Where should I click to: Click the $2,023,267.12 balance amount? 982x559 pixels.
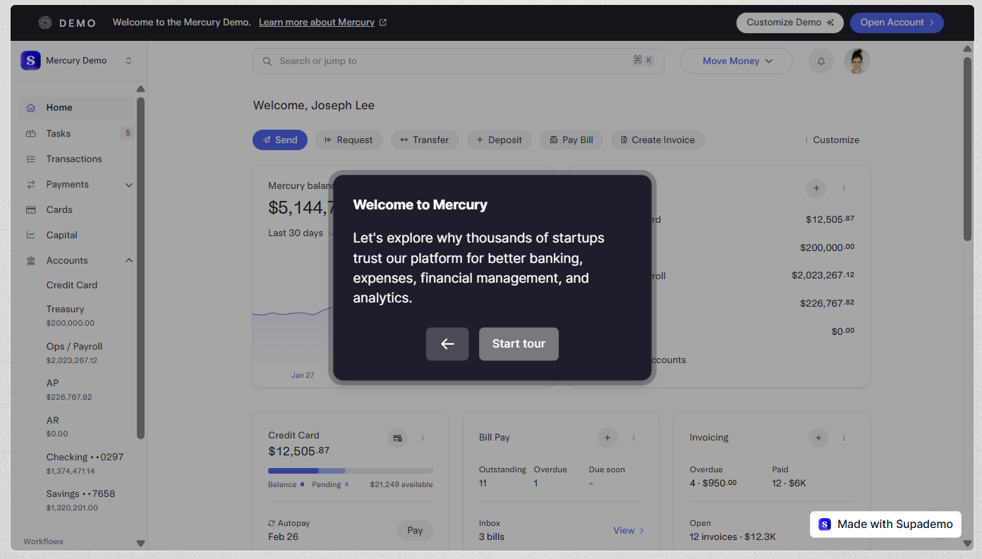click(823, 275)
